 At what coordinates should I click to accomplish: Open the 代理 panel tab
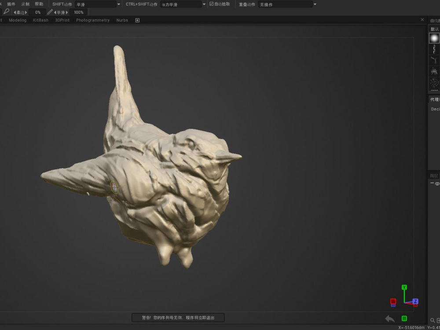tap(435, 99)
